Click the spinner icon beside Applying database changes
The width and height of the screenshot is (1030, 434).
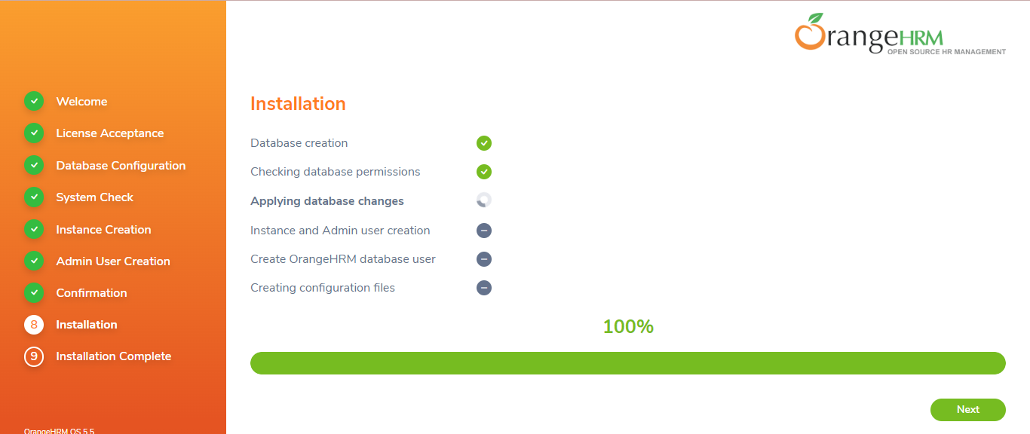pos(483,200)
